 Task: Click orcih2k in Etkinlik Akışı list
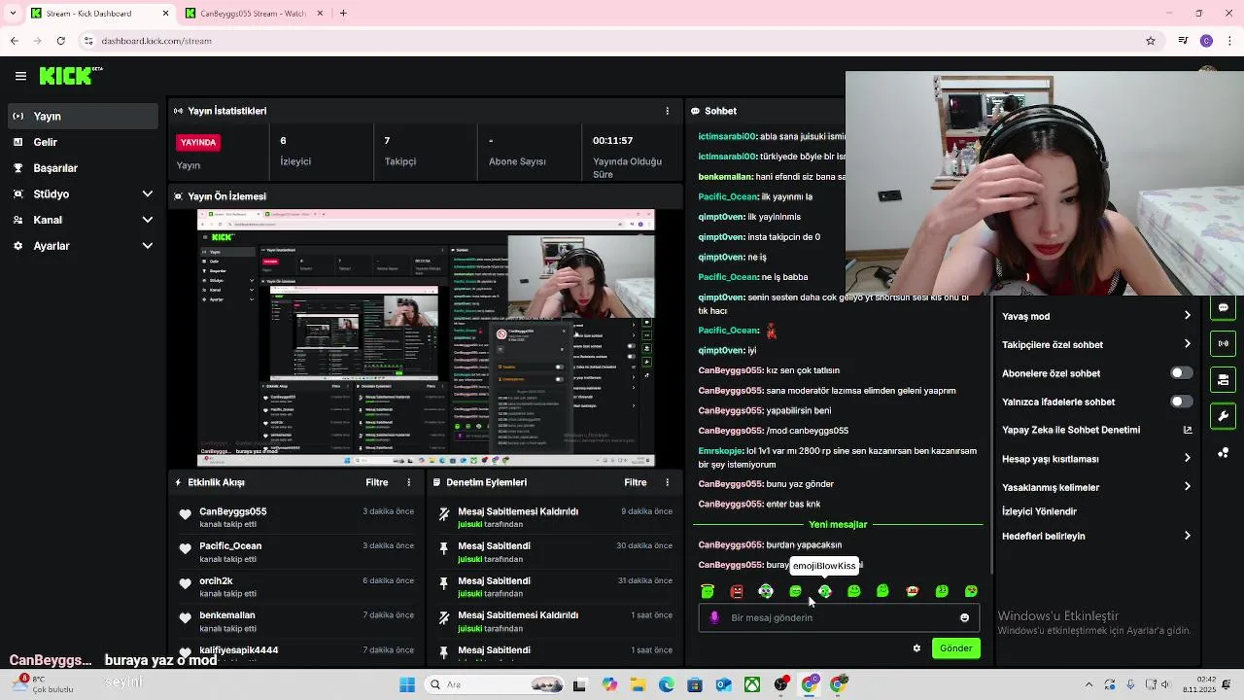tap(216, 581)
